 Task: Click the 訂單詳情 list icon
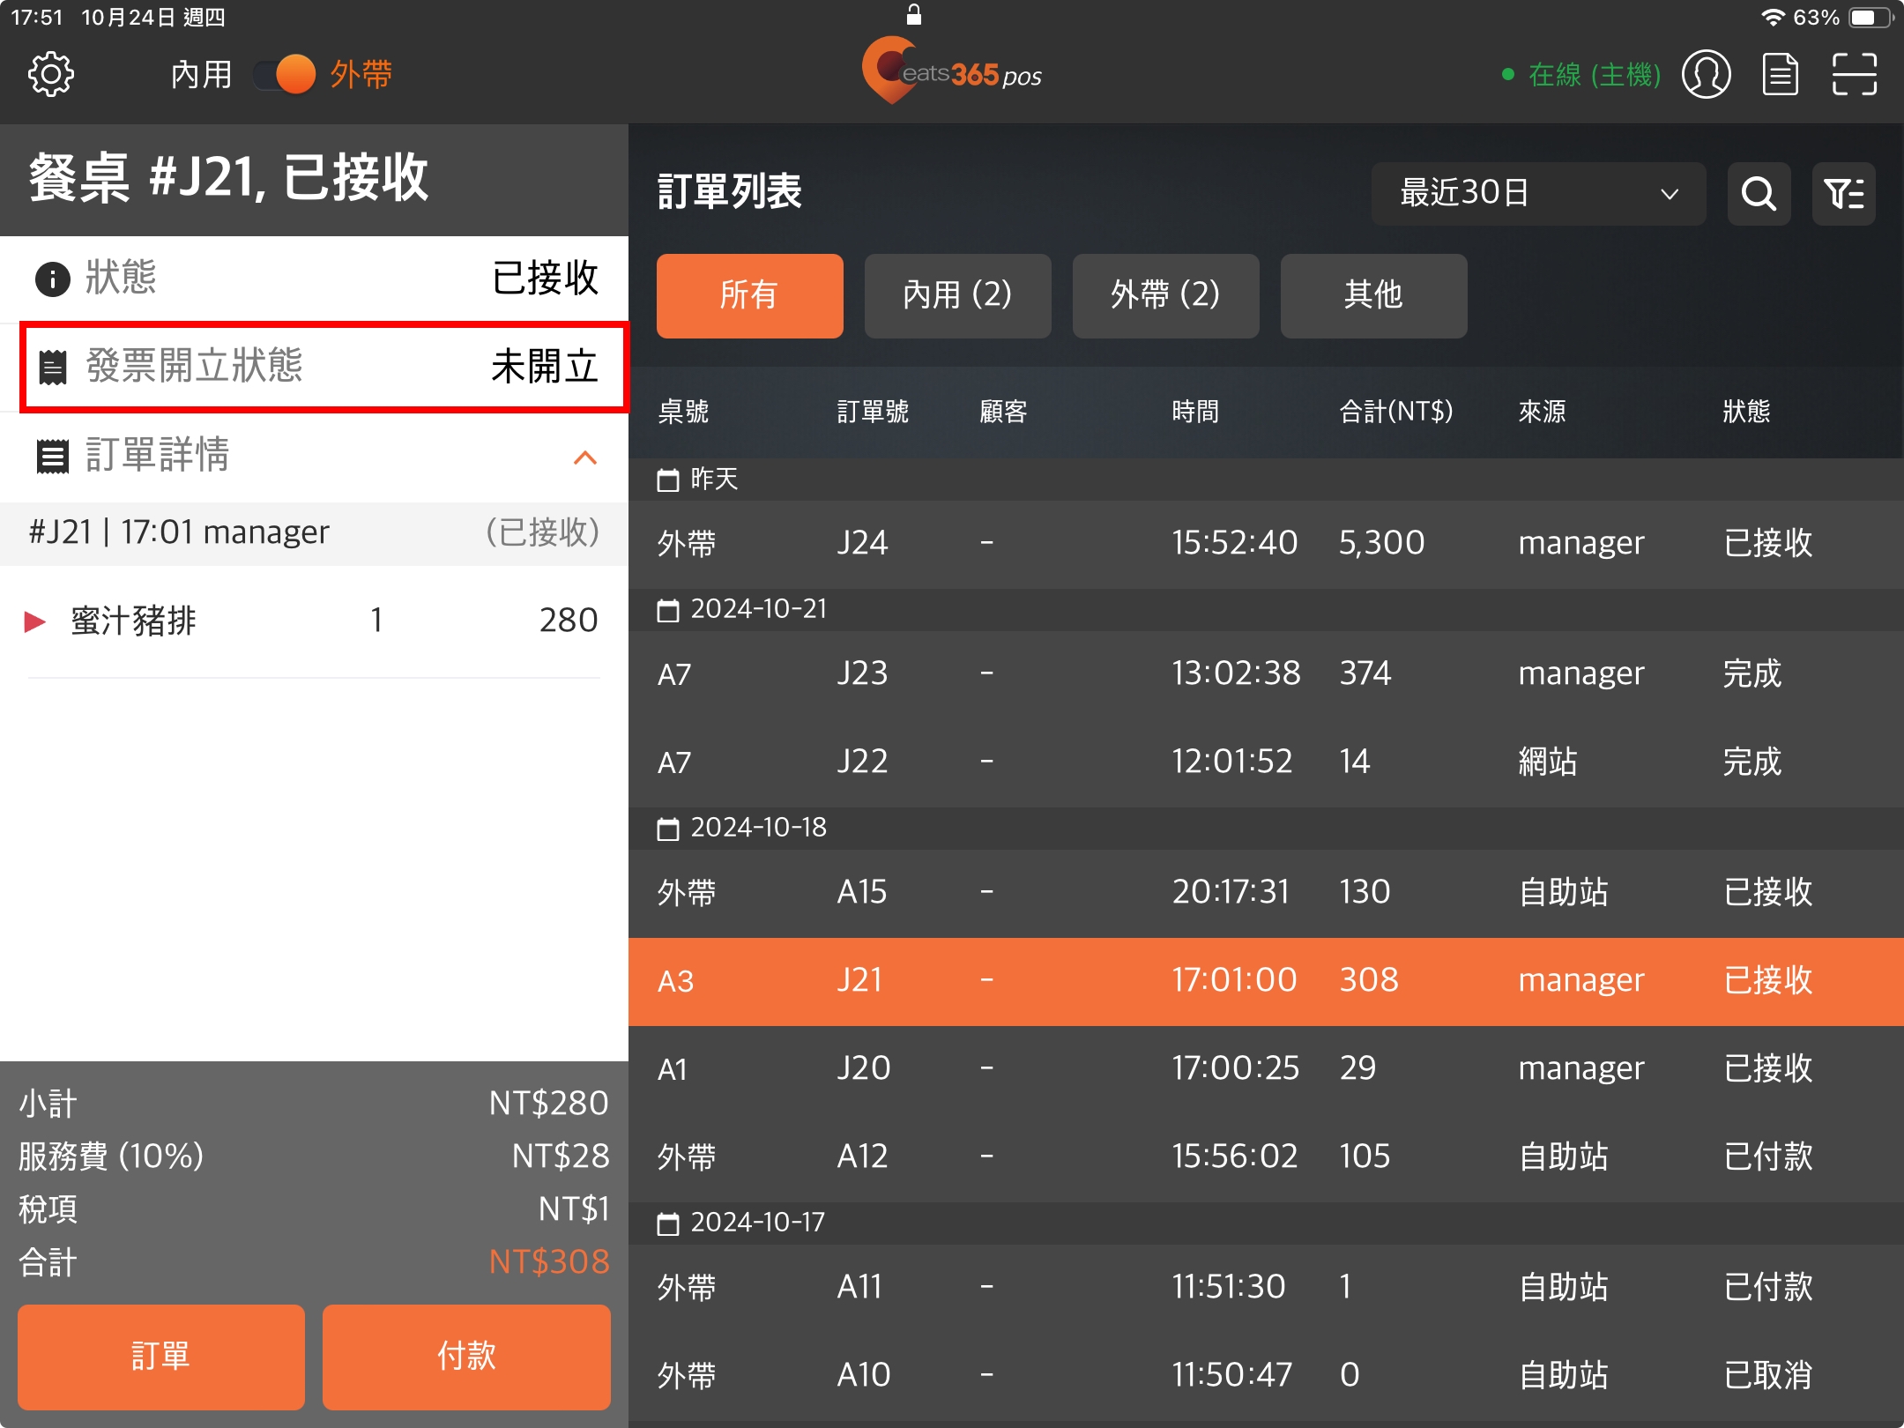tap(52, 457)
